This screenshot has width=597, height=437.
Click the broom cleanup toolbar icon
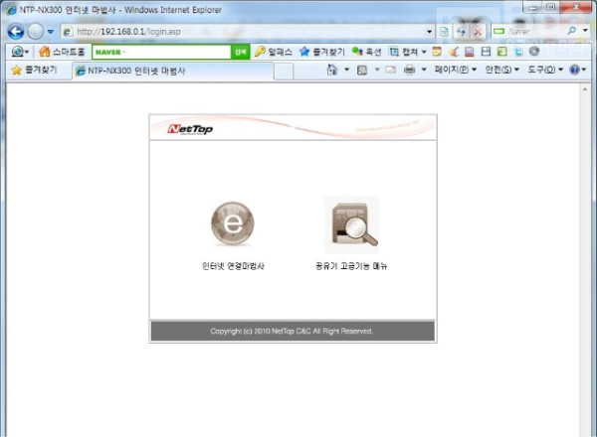[x=453, y=52]
